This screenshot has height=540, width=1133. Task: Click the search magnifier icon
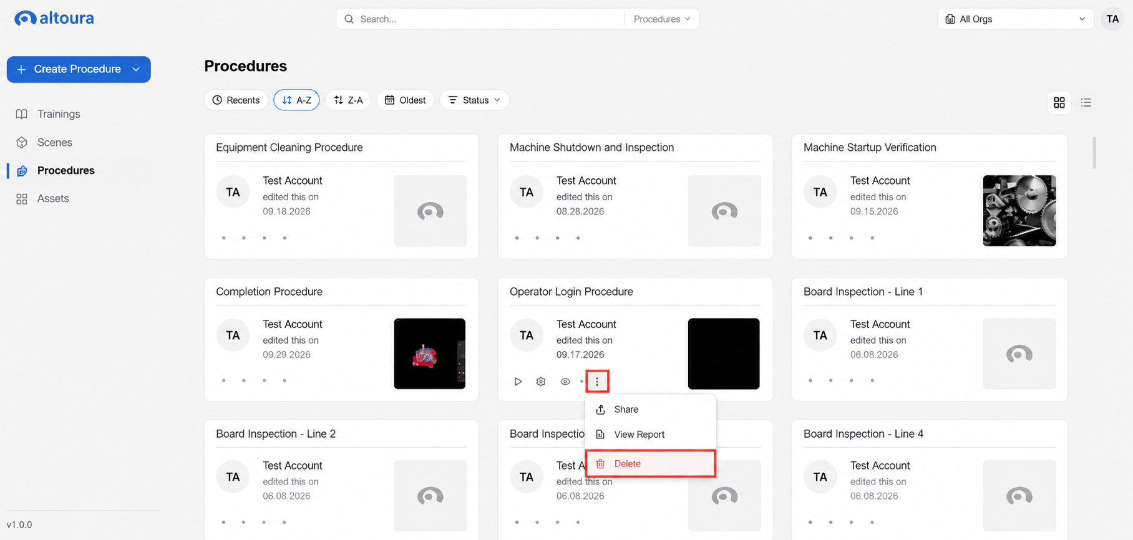point(349,19)
